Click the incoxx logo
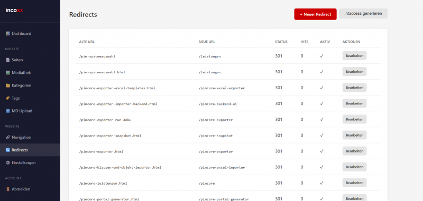The height and width of the screenshot is (201, 423). [x=14, y=10]
